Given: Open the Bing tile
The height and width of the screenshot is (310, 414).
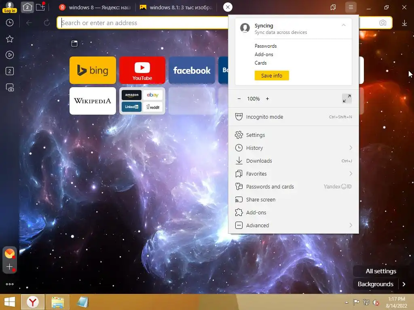Looking at the screenshot, I should (93, 70).
